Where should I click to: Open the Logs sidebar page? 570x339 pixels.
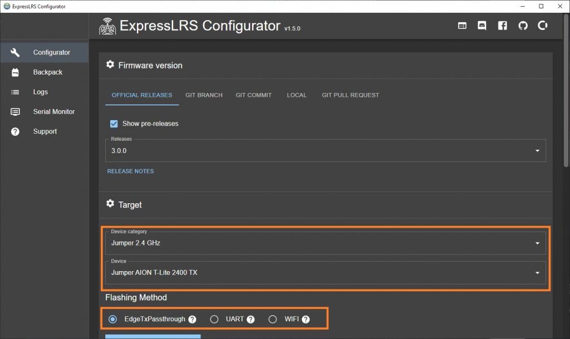(45, 92)
